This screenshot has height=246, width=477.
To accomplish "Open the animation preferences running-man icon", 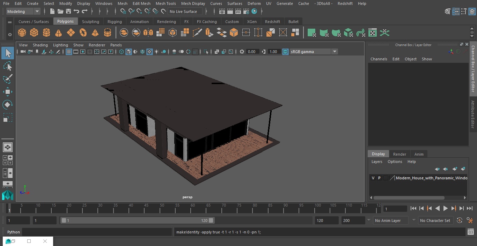I will pyautogui.click(x=470, y=221).
